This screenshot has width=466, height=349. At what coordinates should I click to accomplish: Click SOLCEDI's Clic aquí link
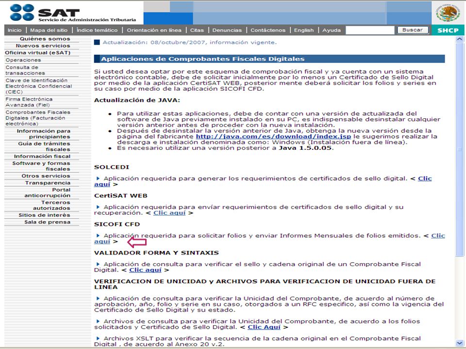[425, 178]
